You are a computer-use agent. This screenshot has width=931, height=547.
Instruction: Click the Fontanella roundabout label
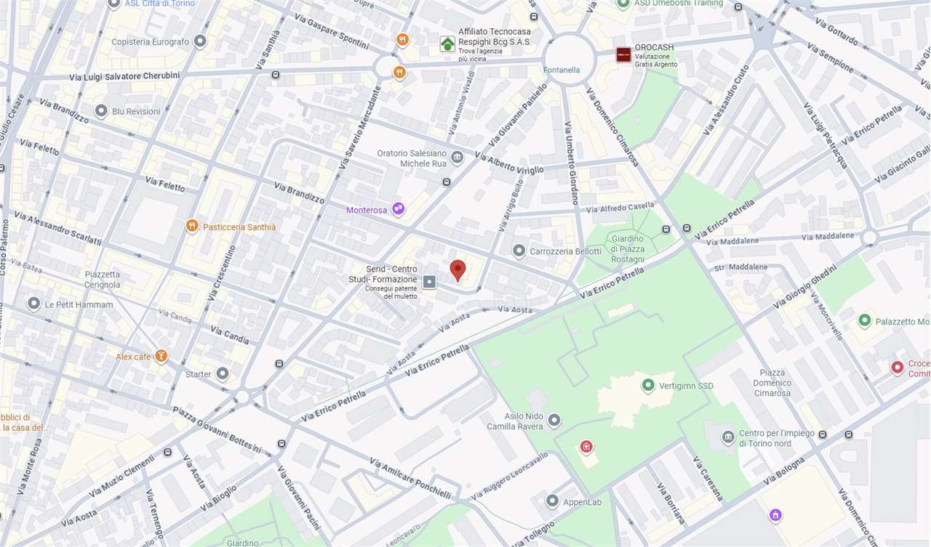[562, 70]
